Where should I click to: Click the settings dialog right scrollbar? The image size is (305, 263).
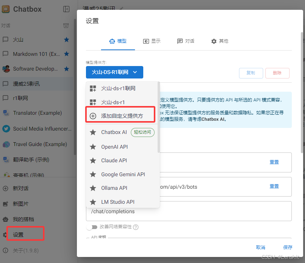[302, 92]
